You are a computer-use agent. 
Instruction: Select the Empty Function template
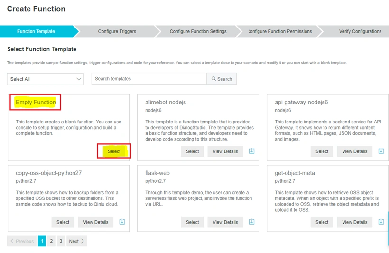point(114,151)
